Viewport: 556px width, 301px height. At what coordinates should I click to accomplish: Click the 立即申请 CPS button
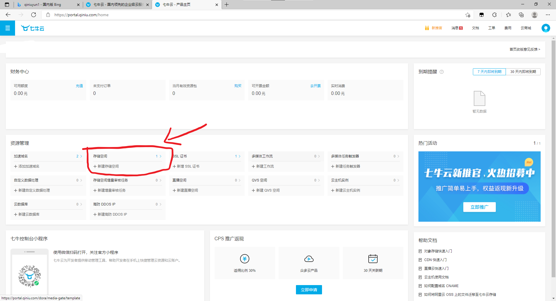coord(309,290)
